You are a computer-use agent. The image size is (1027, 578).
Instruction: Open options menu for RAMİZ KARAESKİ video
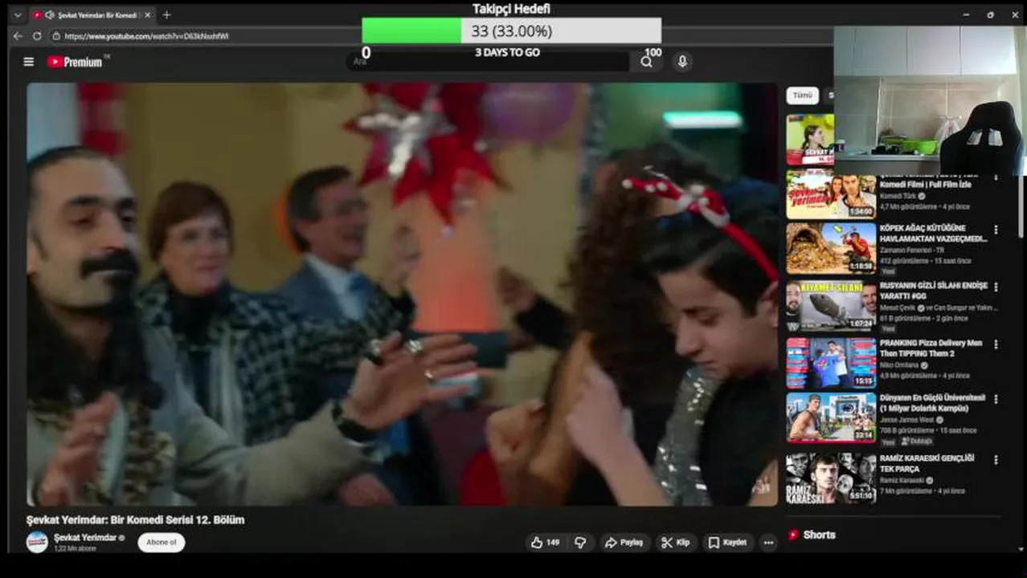point(996,460)
